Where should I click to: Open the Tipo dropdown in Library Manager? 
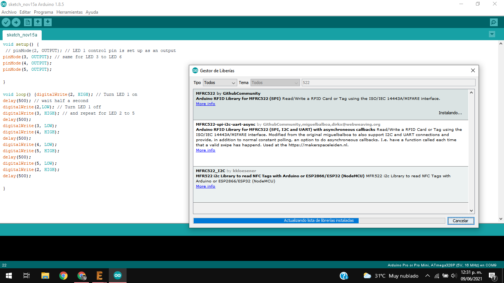220,83
